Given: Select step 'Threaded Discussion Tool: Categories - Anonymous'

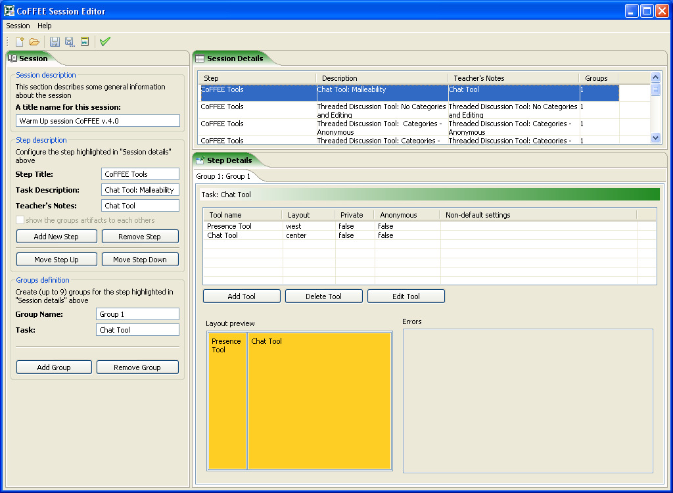Looking at the screenshot, I should 410,128.
